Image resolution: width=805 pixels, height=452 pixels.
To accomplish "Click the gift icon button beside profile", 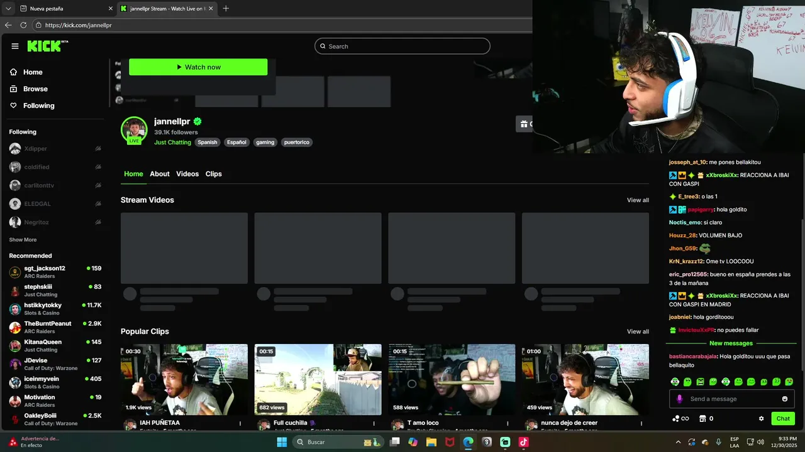I will tap(525, 124).
